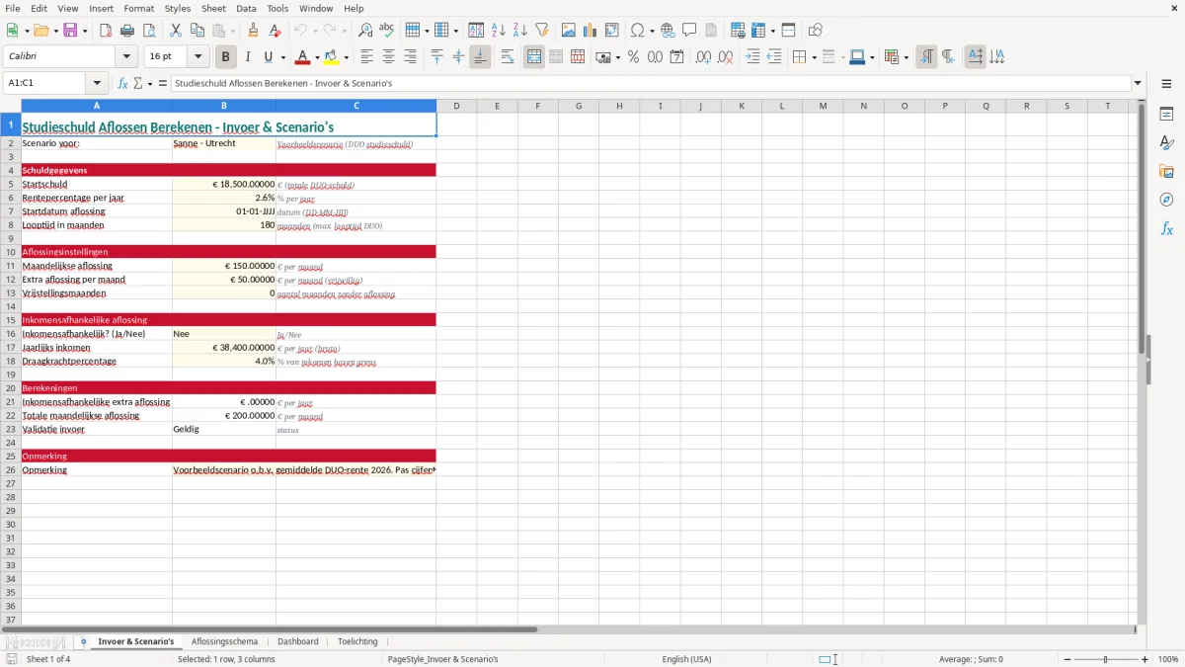Open sidebar Properties panel

[1166, 115]
